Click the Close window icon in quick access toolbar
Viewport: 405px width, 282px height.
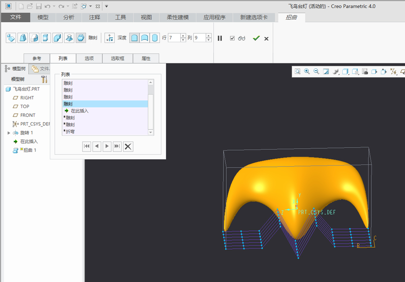coord(98,6)
